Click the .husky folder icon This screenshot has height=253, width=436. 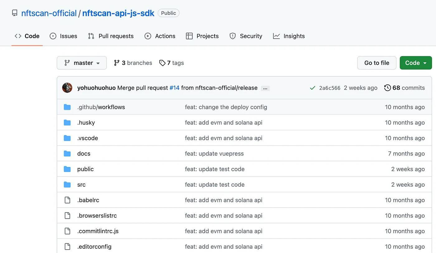pos(67,123)
